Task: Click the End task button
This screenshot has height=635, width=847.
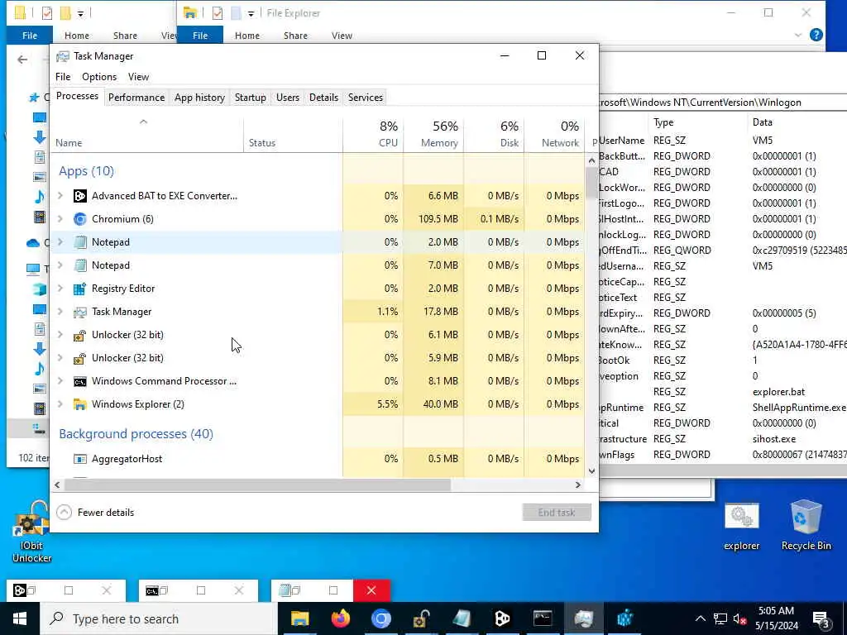Action: click(557, 513)
